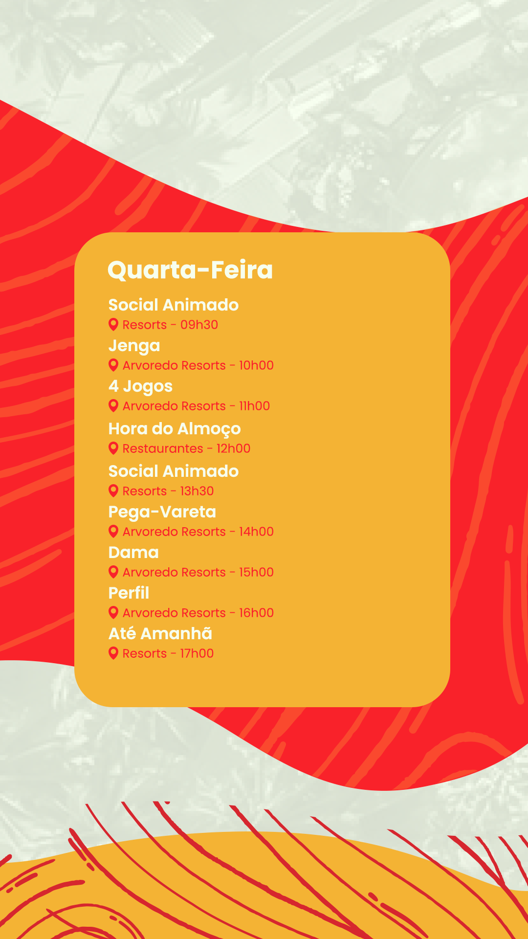528x939 pixels.
Task: Click the Quarta-Feira heading
Action: (x=190, y=270)
